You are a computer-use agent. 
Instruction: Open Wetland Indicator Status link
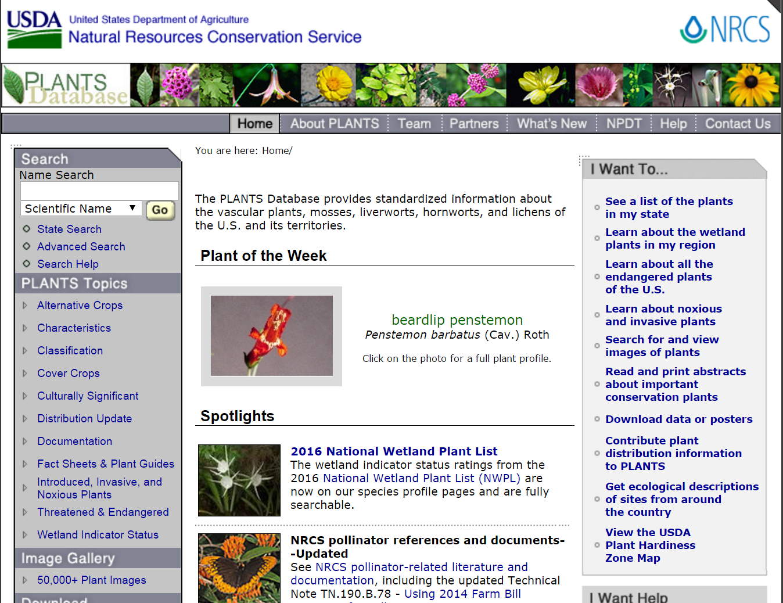click(98, 535)
